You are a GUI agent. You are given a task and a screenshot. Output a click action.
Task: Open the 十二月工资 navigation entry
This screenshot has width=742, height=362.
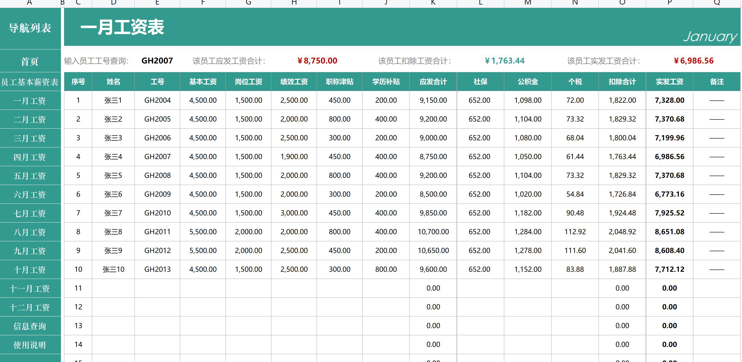click(30, 307)
